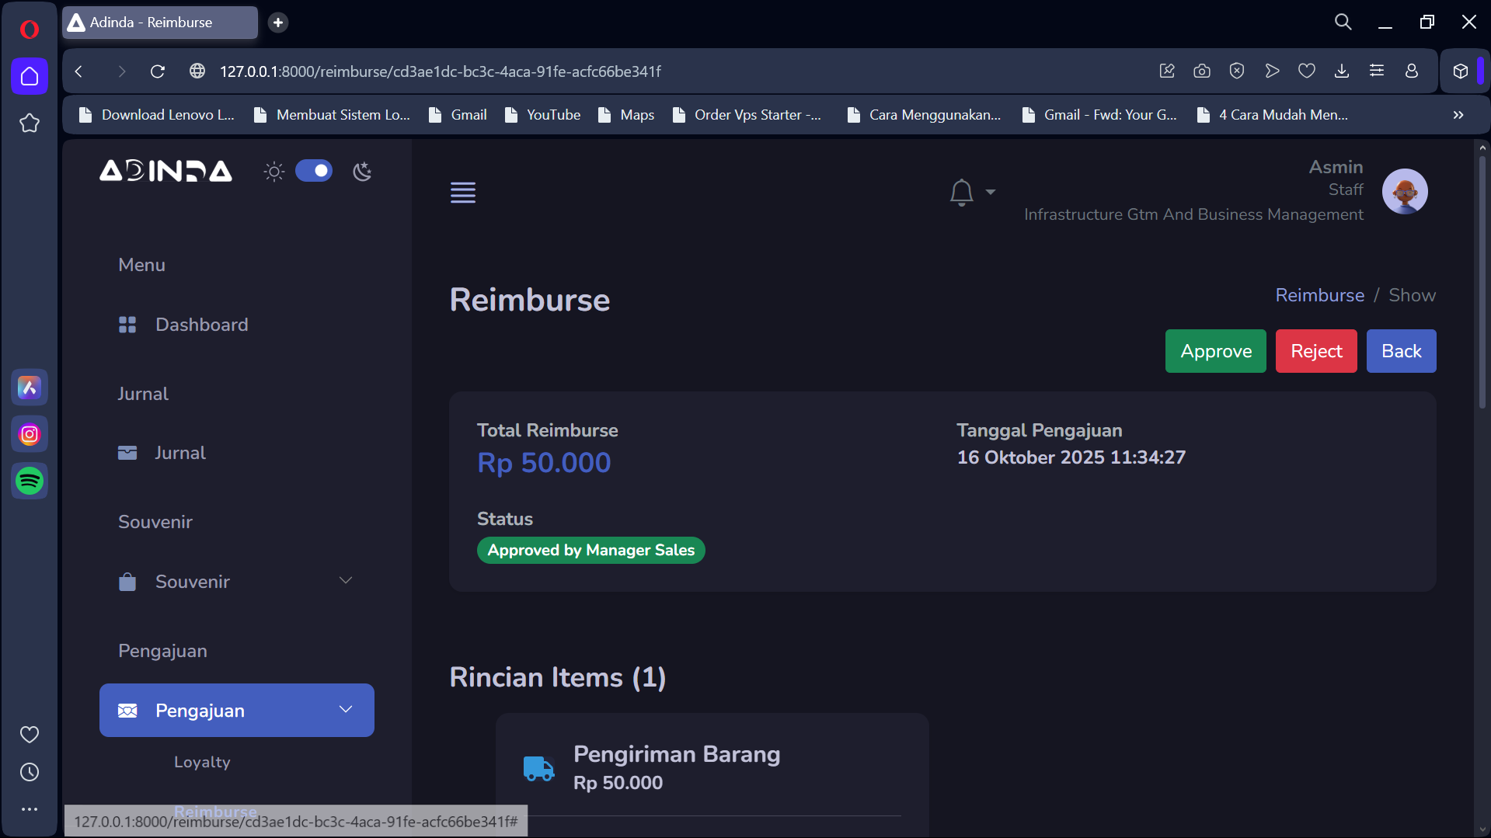Click the sun light mode icon
The width and height of the screenshot is (1491, 838).
[273, 171]
